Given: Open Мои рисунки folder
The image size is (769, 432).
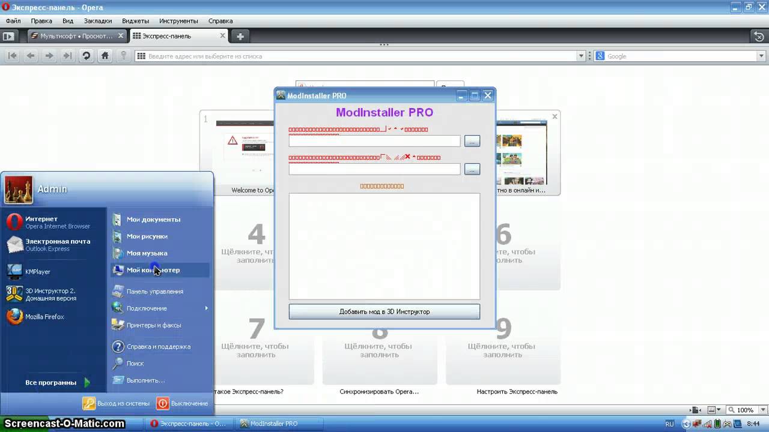Looking at the screenshot, I should click(x=147, y=236).
